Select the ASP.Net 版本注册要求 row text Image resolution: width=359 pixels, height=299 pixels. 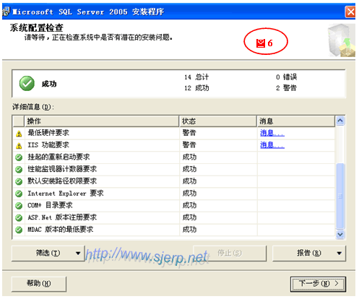pyautogui.click(x=62, y=217)
